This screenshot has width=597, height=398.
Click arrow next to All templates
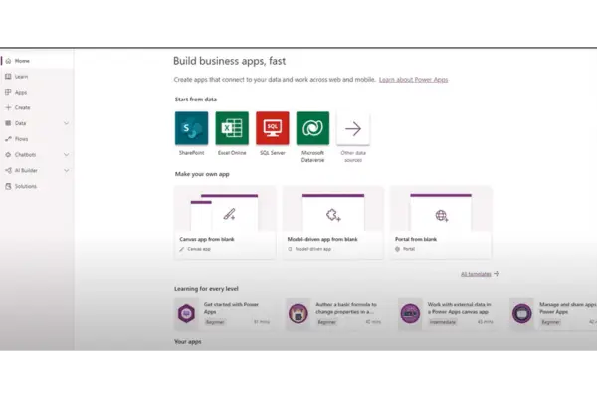pos(497,273)
